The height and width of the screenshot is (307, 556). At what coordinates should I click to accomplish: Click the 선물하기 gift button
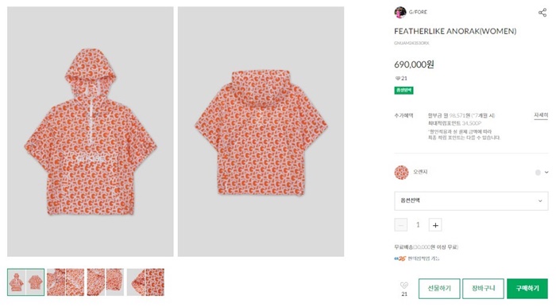click(439, 288)
